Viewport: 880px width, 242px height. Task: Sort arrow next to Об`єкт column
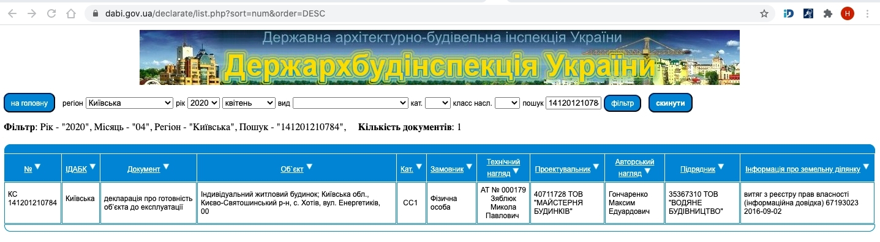coord(309,166)
